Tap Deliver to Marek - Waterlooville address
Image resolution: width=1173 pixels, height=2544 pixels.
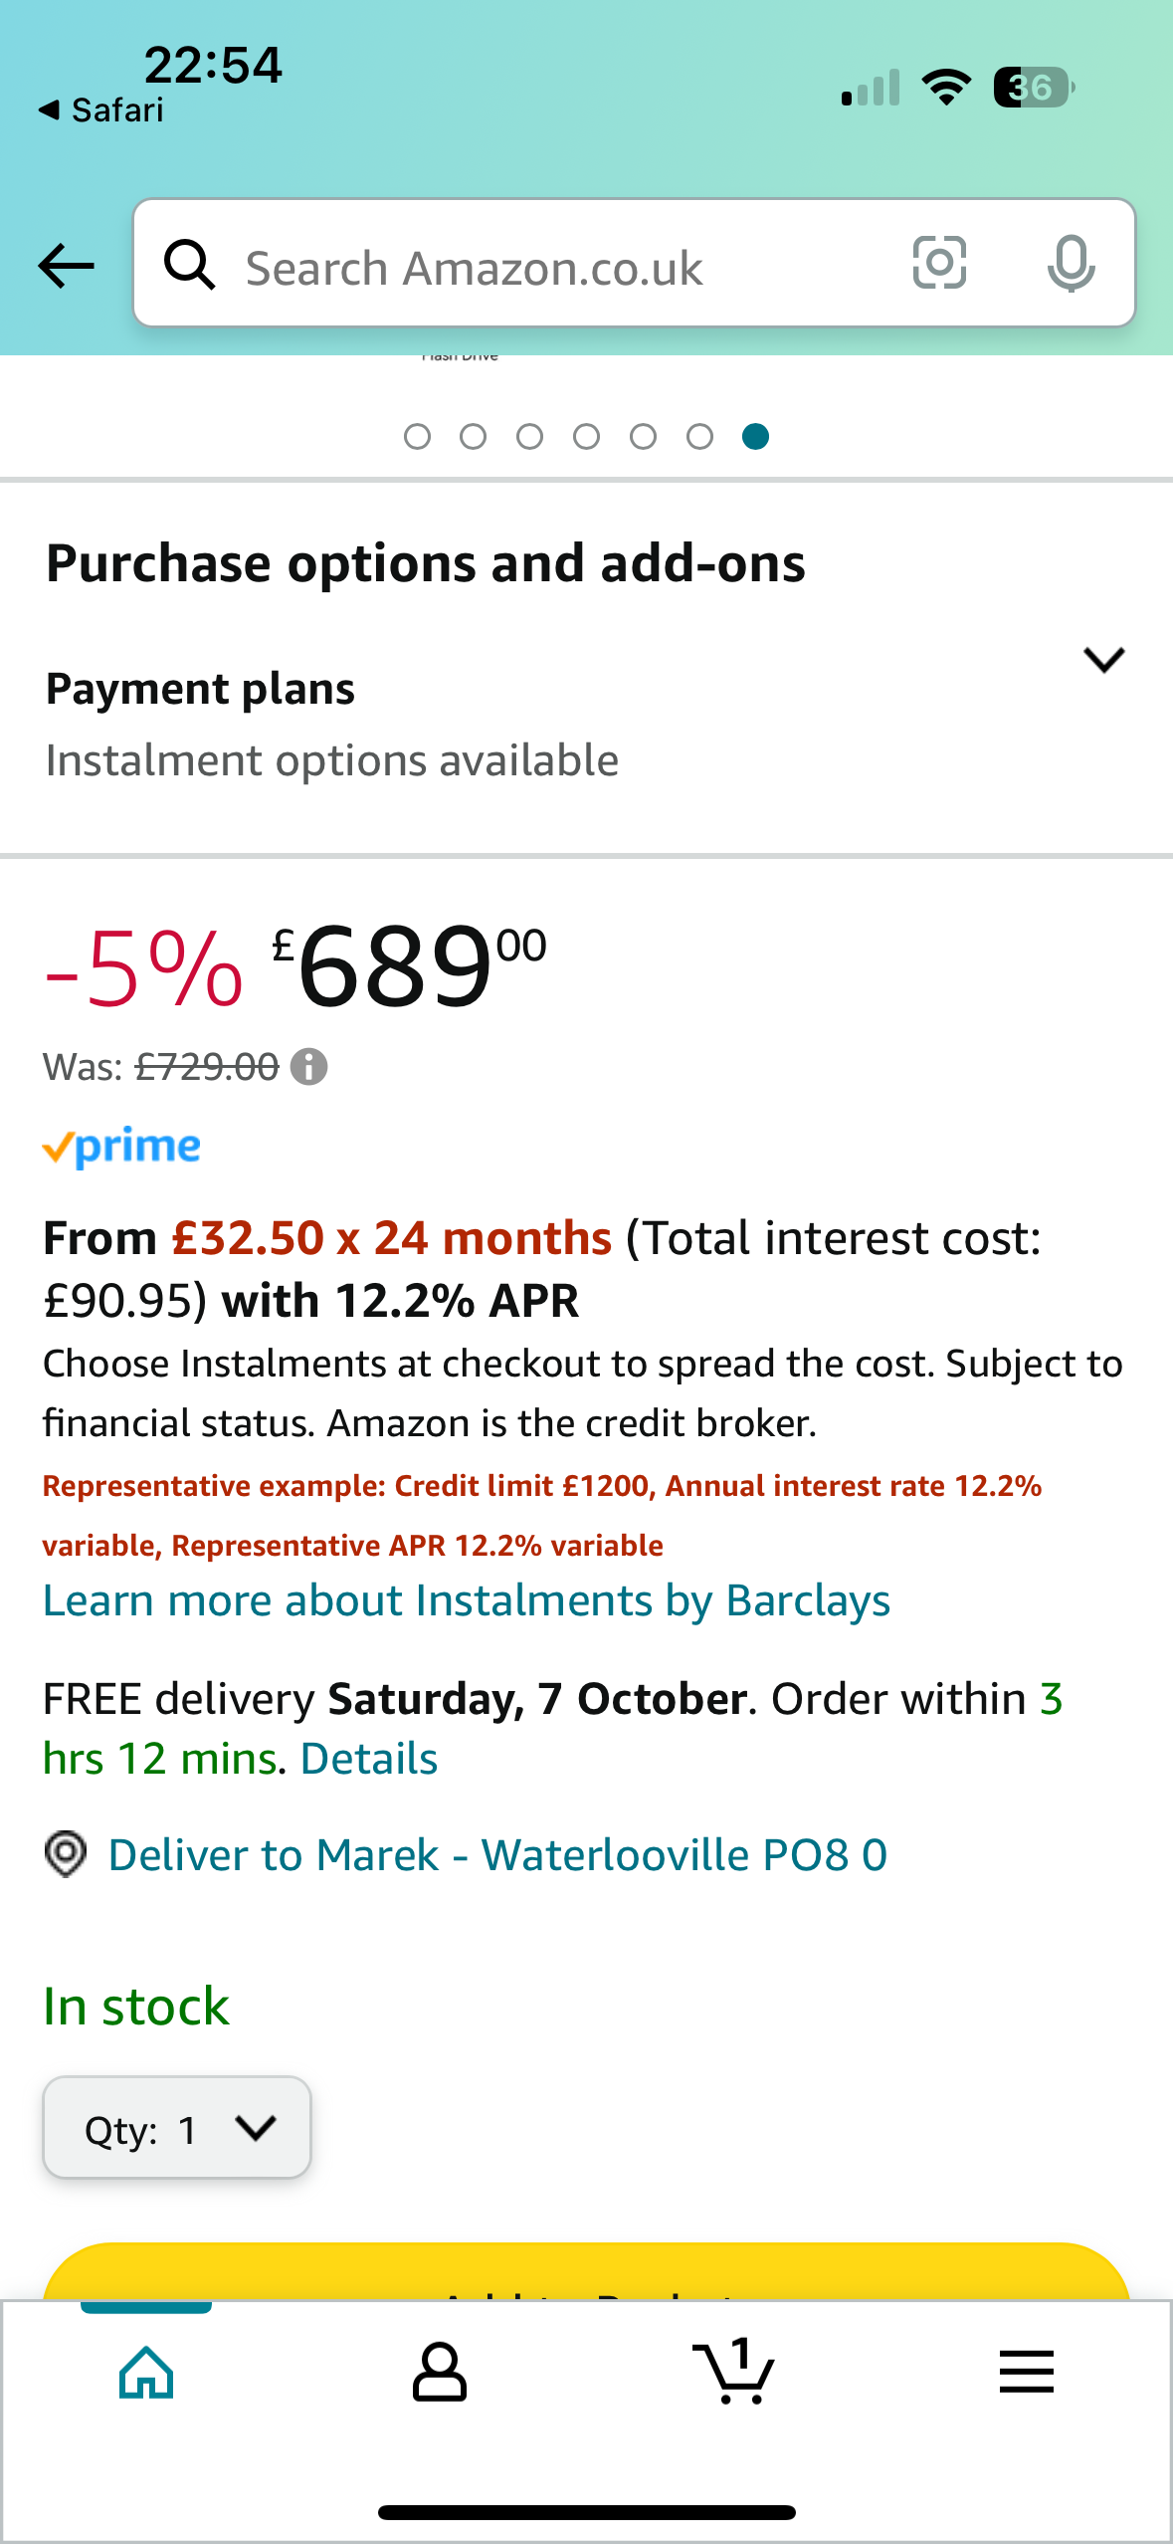click(x=497, y=1854)
